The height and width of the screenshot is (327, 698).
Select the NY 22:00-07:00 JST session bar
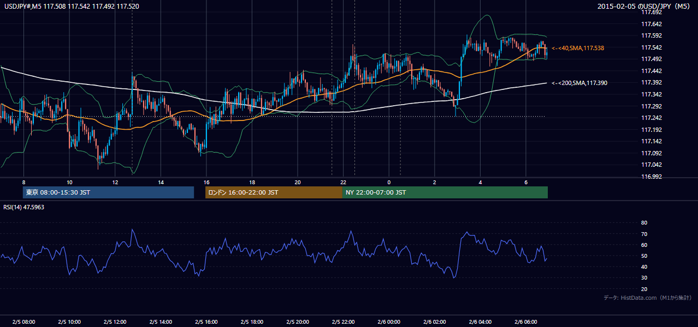click(x=445, y=192)
